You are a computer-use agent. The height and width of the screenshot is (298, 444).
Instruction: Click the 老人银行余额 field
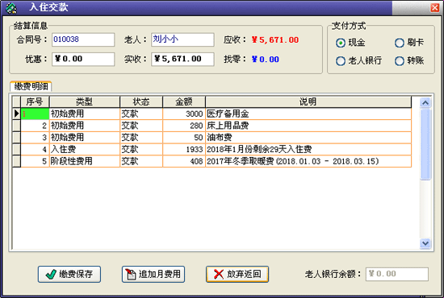(397, 274)
